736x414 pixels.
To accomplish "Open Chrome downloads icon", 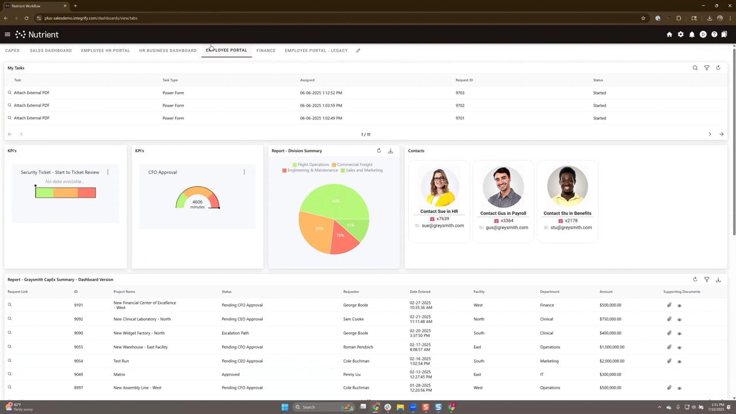I will click(710, 18).
